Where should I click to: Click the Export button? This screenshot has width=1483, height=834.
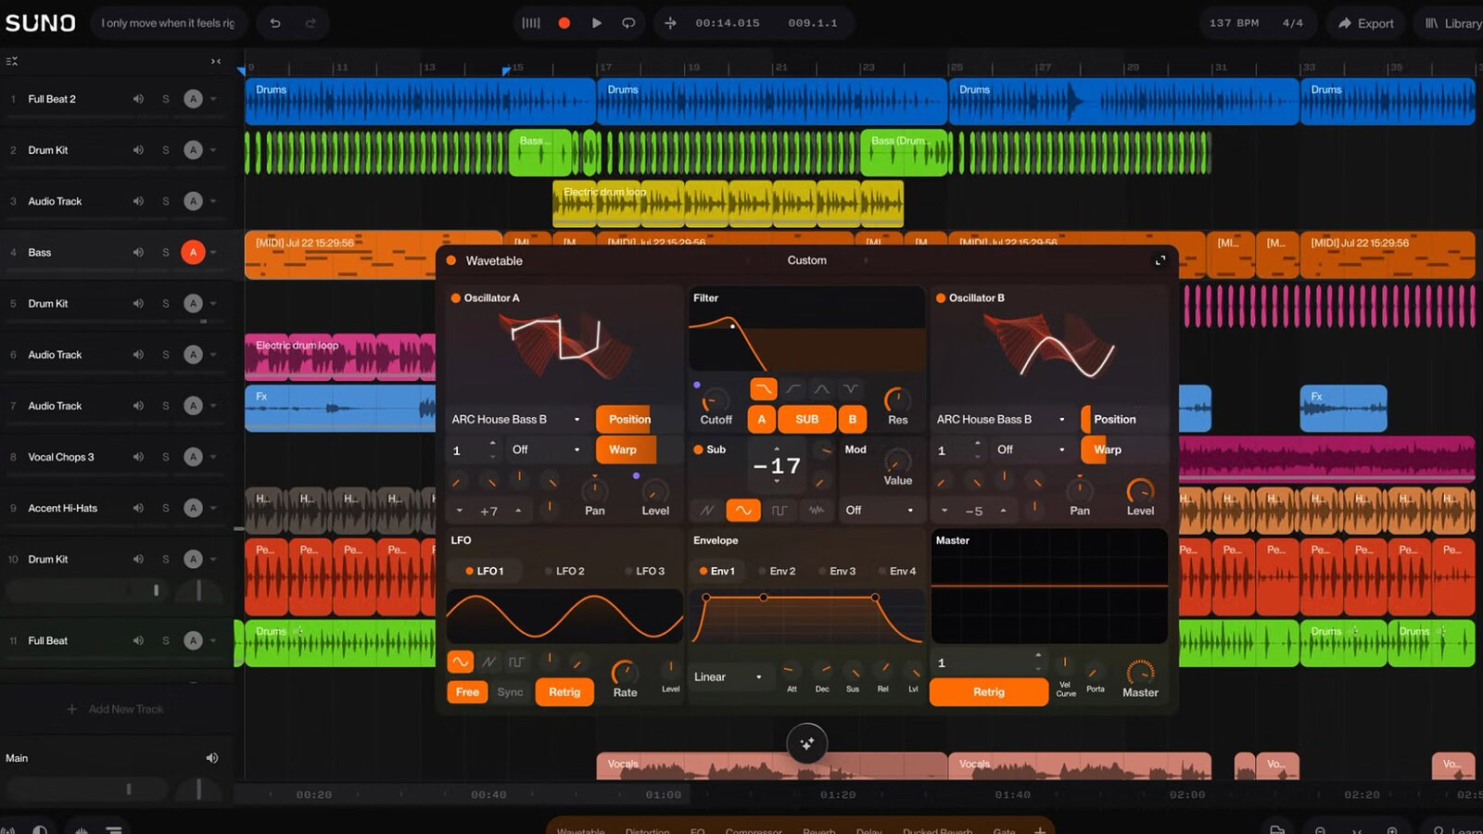point(1366,23)
